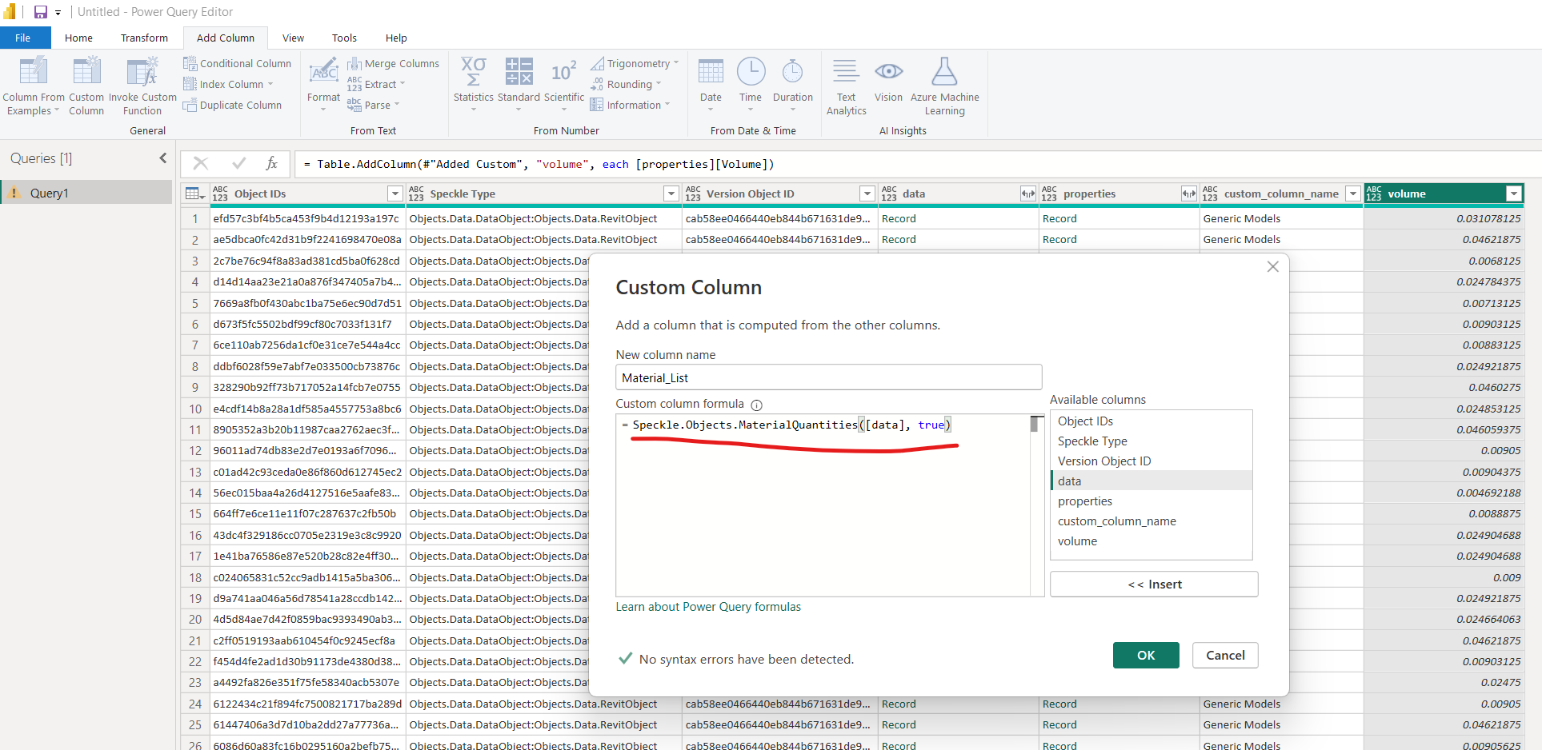1542x750 pixels.
Task: Open Information options
Action: (x=630, y=105)
